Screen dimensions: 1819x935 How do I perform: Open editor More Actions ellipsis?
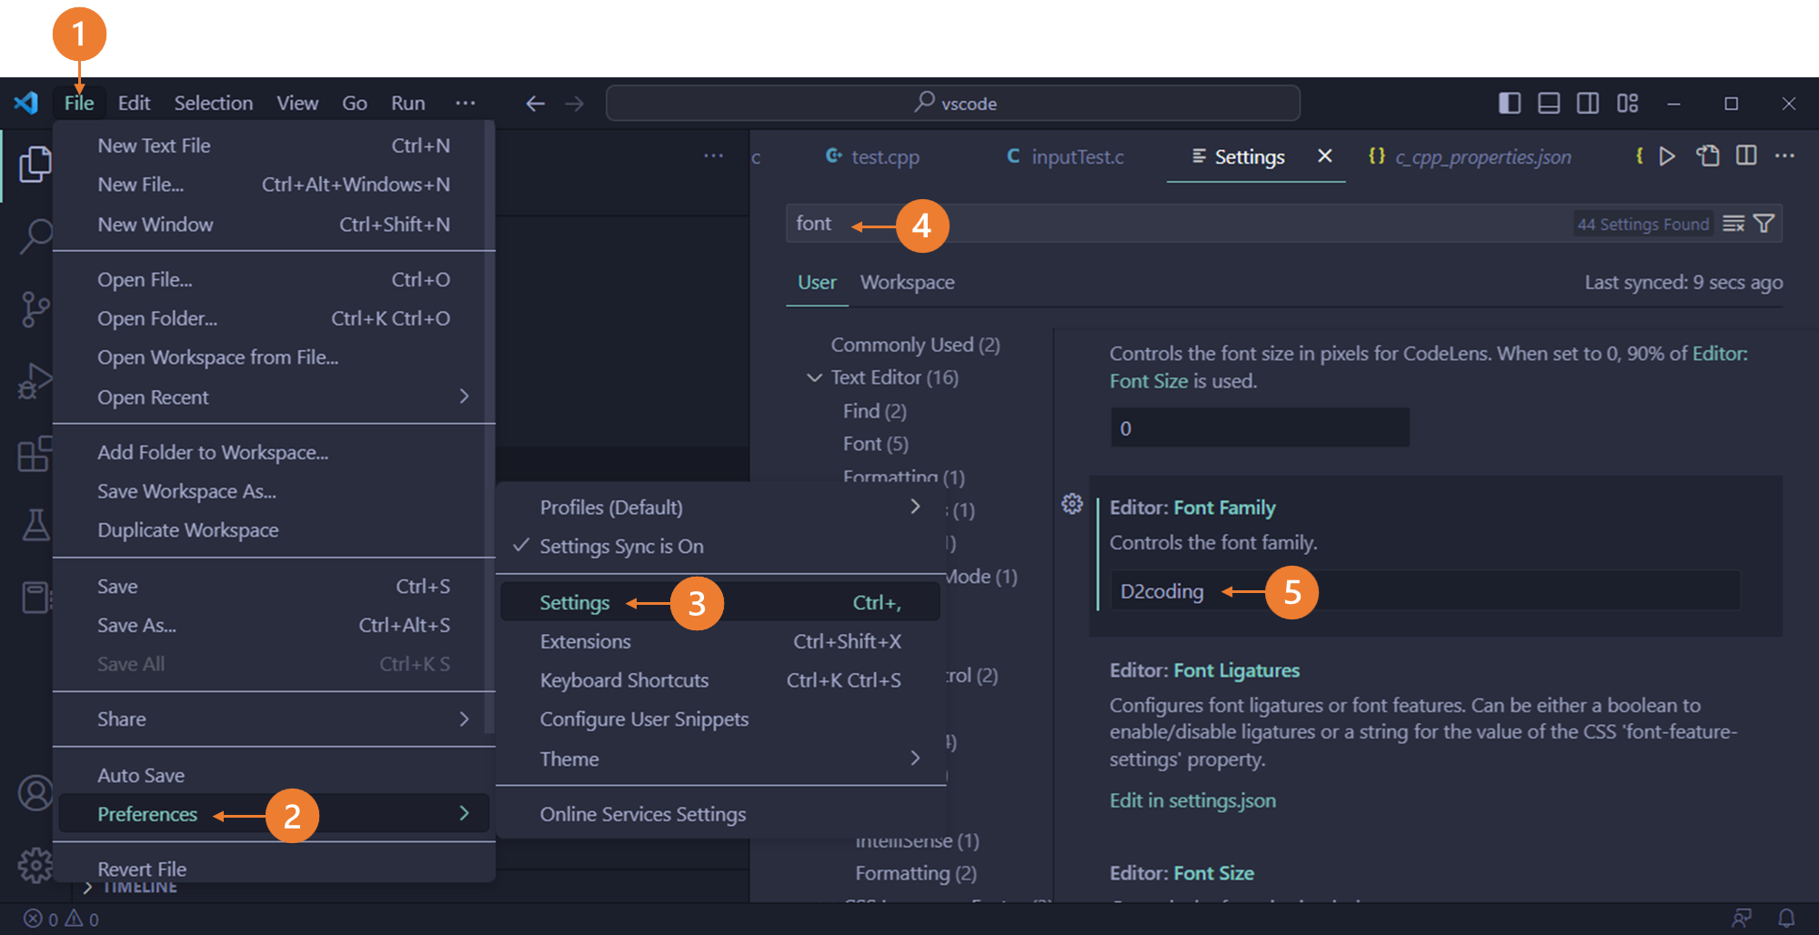pyautogui.click(x=1784, y=156)
